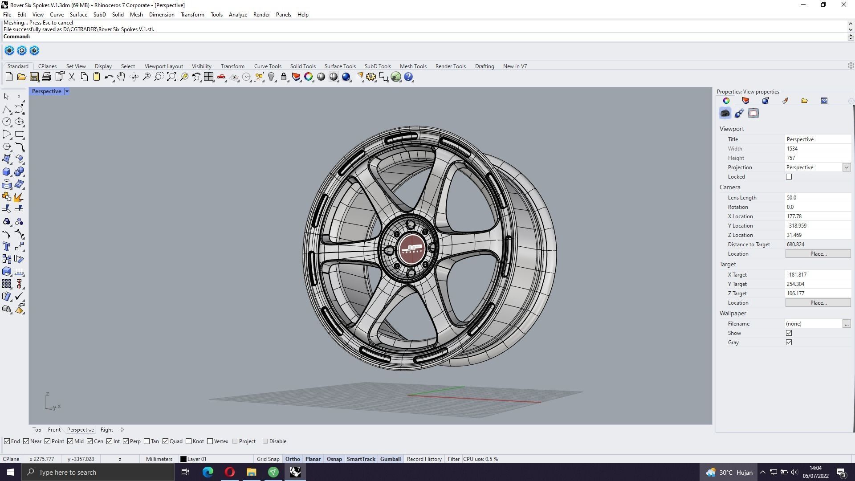Viewport: 855px width, 481px height.
Task: Uncheck the wallpaper Show checkbox
Action: (789, 333)
